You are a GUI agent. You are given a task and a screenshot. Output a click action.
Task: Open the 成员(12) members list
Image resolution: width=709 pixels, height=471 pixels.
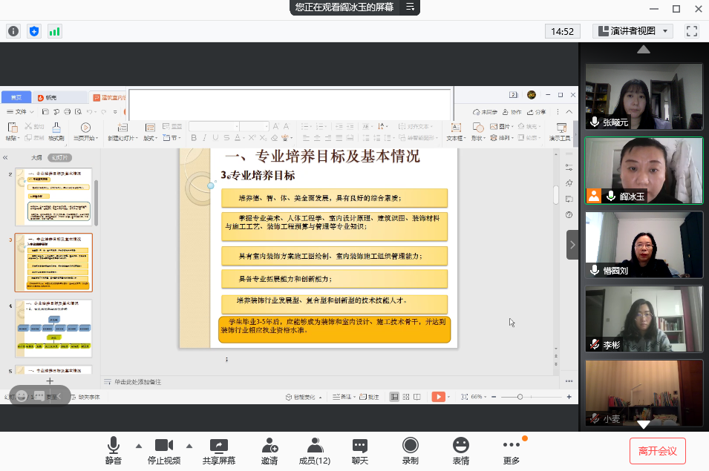(314, 450)
